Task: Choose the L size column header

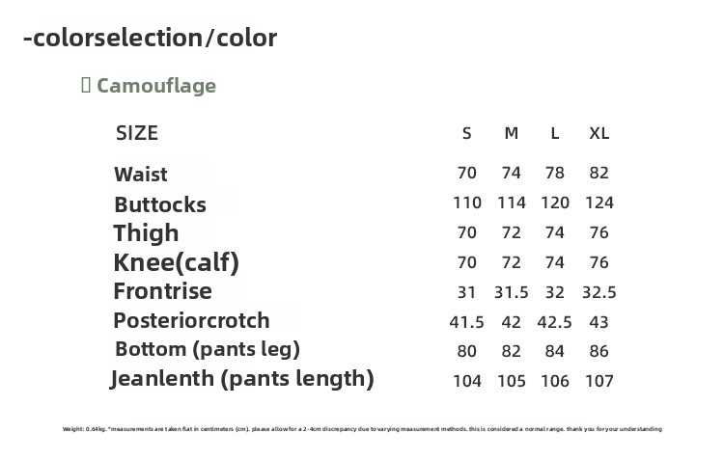Action: click(x=555, y=133)
